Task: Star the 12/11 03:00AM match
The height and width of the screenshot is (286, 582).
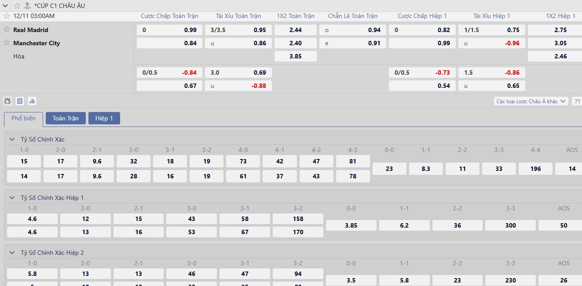Action: 7,16
